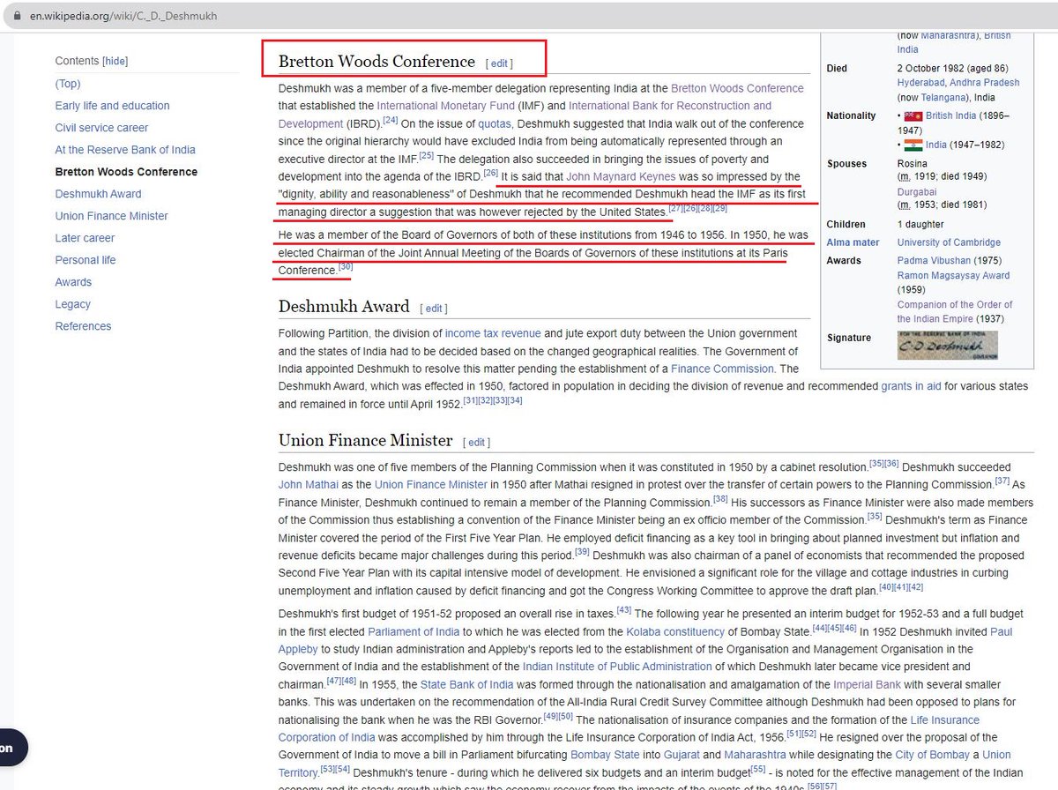Open Hyderabad, Andhra Pradesh infobox link
The height and width of the screenshot is (790, 1058).
click(957, 83)
